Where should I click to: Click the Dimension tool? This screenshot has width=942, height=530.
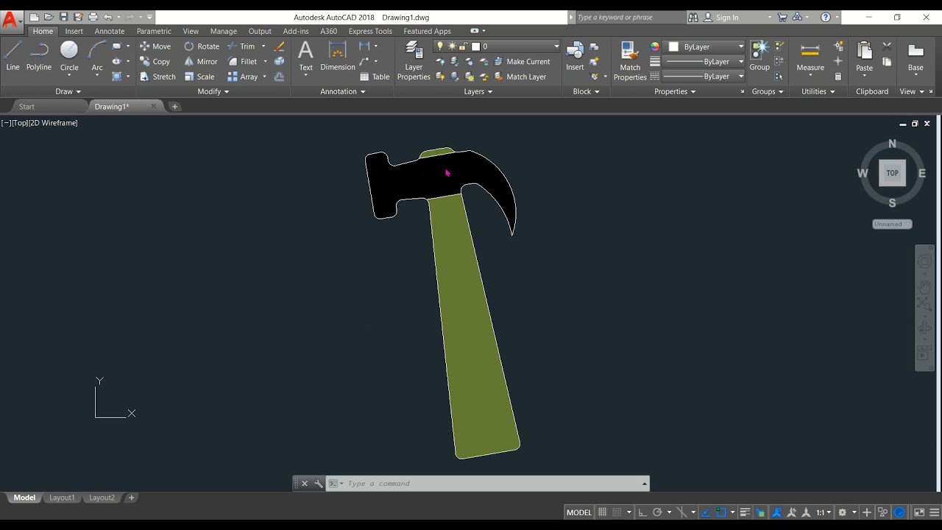[338, 57]
